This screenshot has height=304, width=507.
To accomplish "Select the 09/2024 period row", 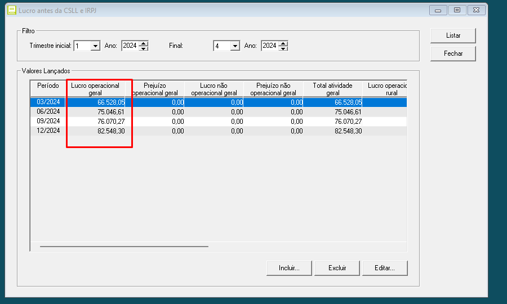I will 48,121.
